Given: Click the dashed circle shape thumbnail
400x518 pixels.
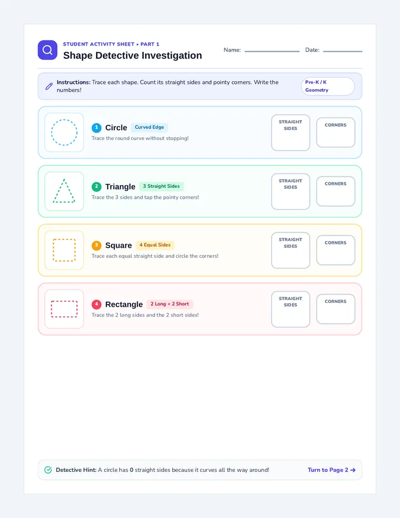Looking at the screenshot, I should point(64,132).
